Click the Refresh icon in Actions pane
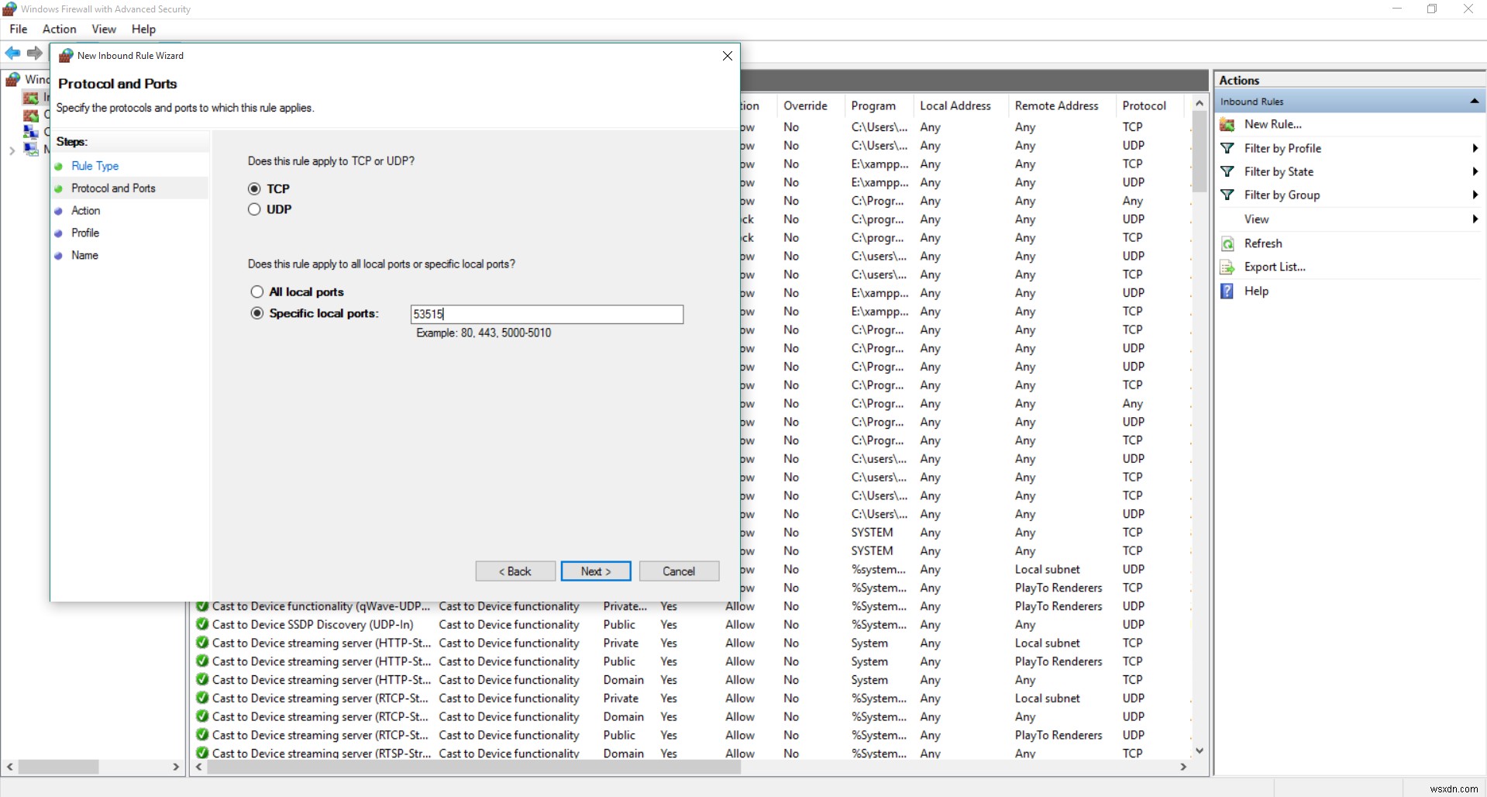Image resolution: width=1487 pixels, height=797 pixels. 1227,243
